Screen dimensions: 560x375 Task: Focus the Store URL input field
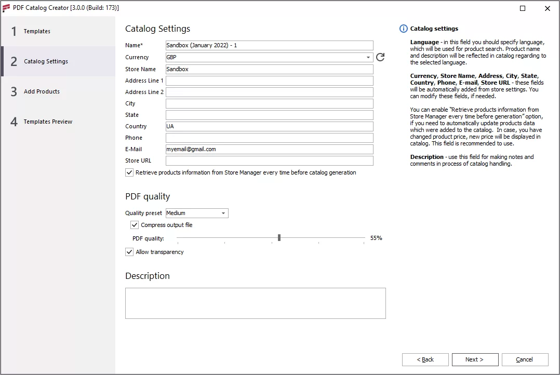[x=269, y=160]
